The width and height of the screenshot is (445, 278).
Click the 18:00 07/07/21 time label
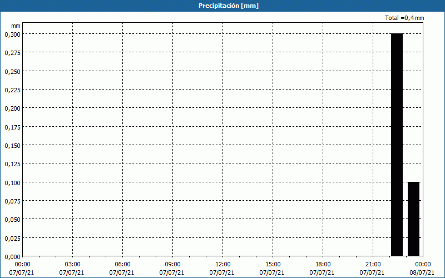click(x=322, y=269)
